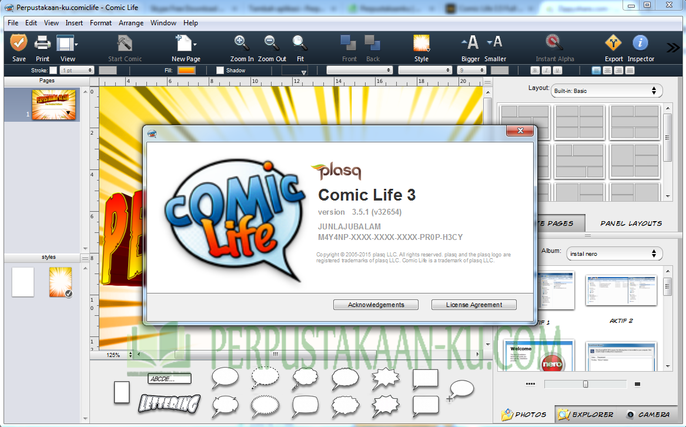Click the Instant Alpha tool

click(x=554, y=43)
